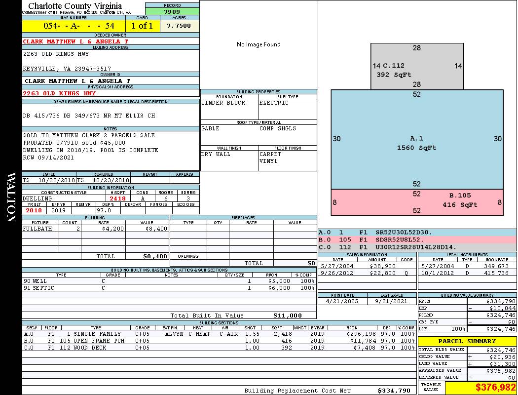This screenshot has height=395, width=518.
Task: Click sketch code SR52U30L52D30.
Action: coord(404,233)
